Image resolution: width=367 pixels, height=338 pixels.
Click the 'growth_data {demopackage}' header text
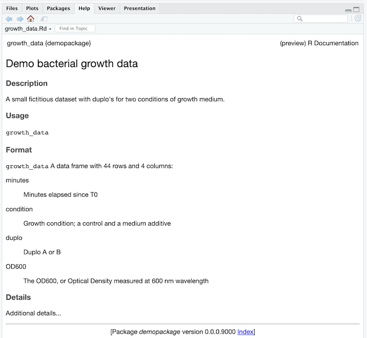(x=49, y=43)
